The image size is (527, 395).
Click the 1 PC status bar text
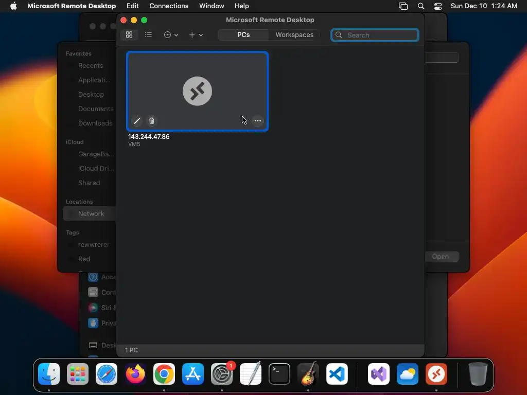click(x=131, y=350)
